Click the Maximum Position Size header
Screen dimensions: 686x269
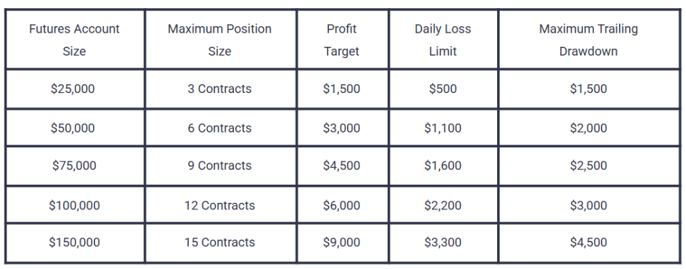pyautogui.click(x=220, y=39)
